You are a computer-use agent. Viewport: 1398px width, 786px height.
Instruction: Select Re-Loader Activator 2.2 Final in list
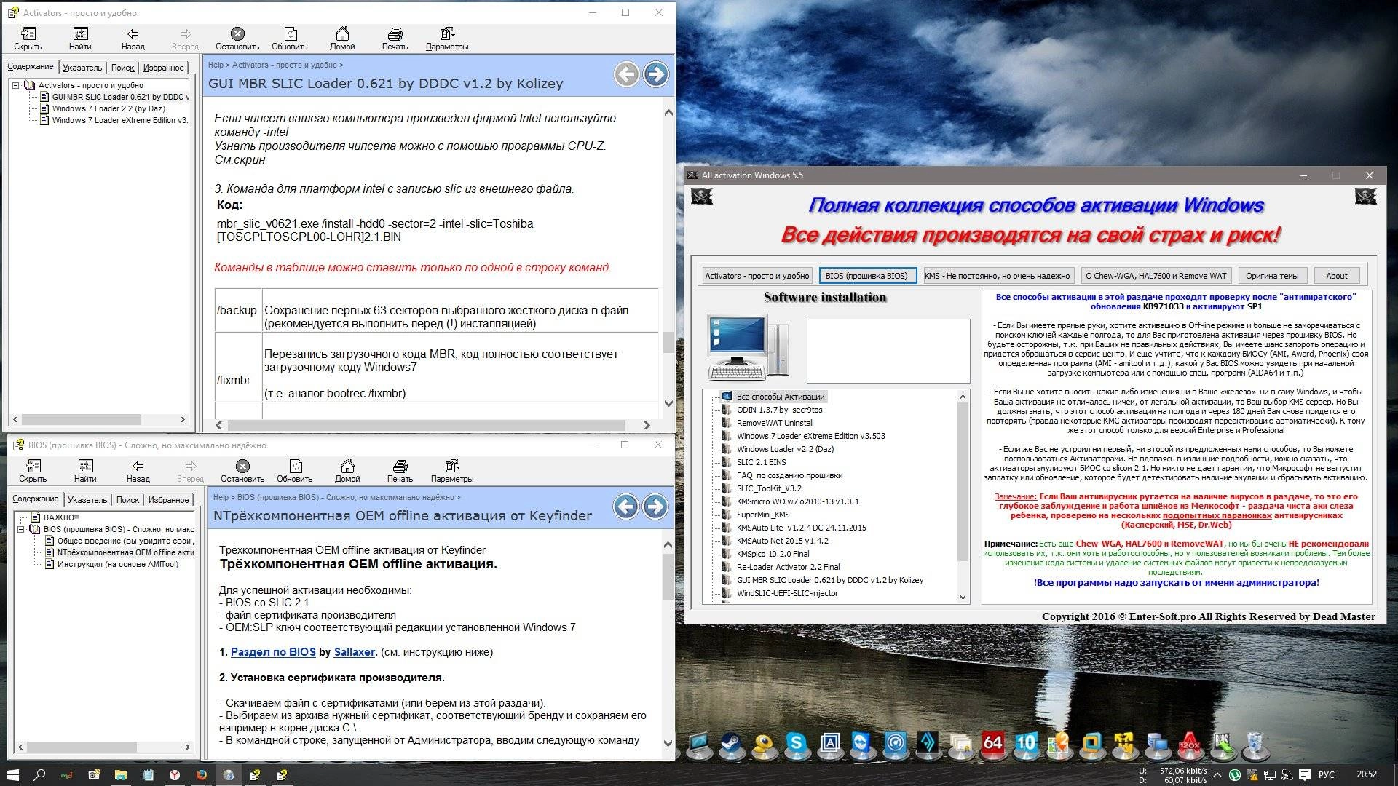coord(788,567)
